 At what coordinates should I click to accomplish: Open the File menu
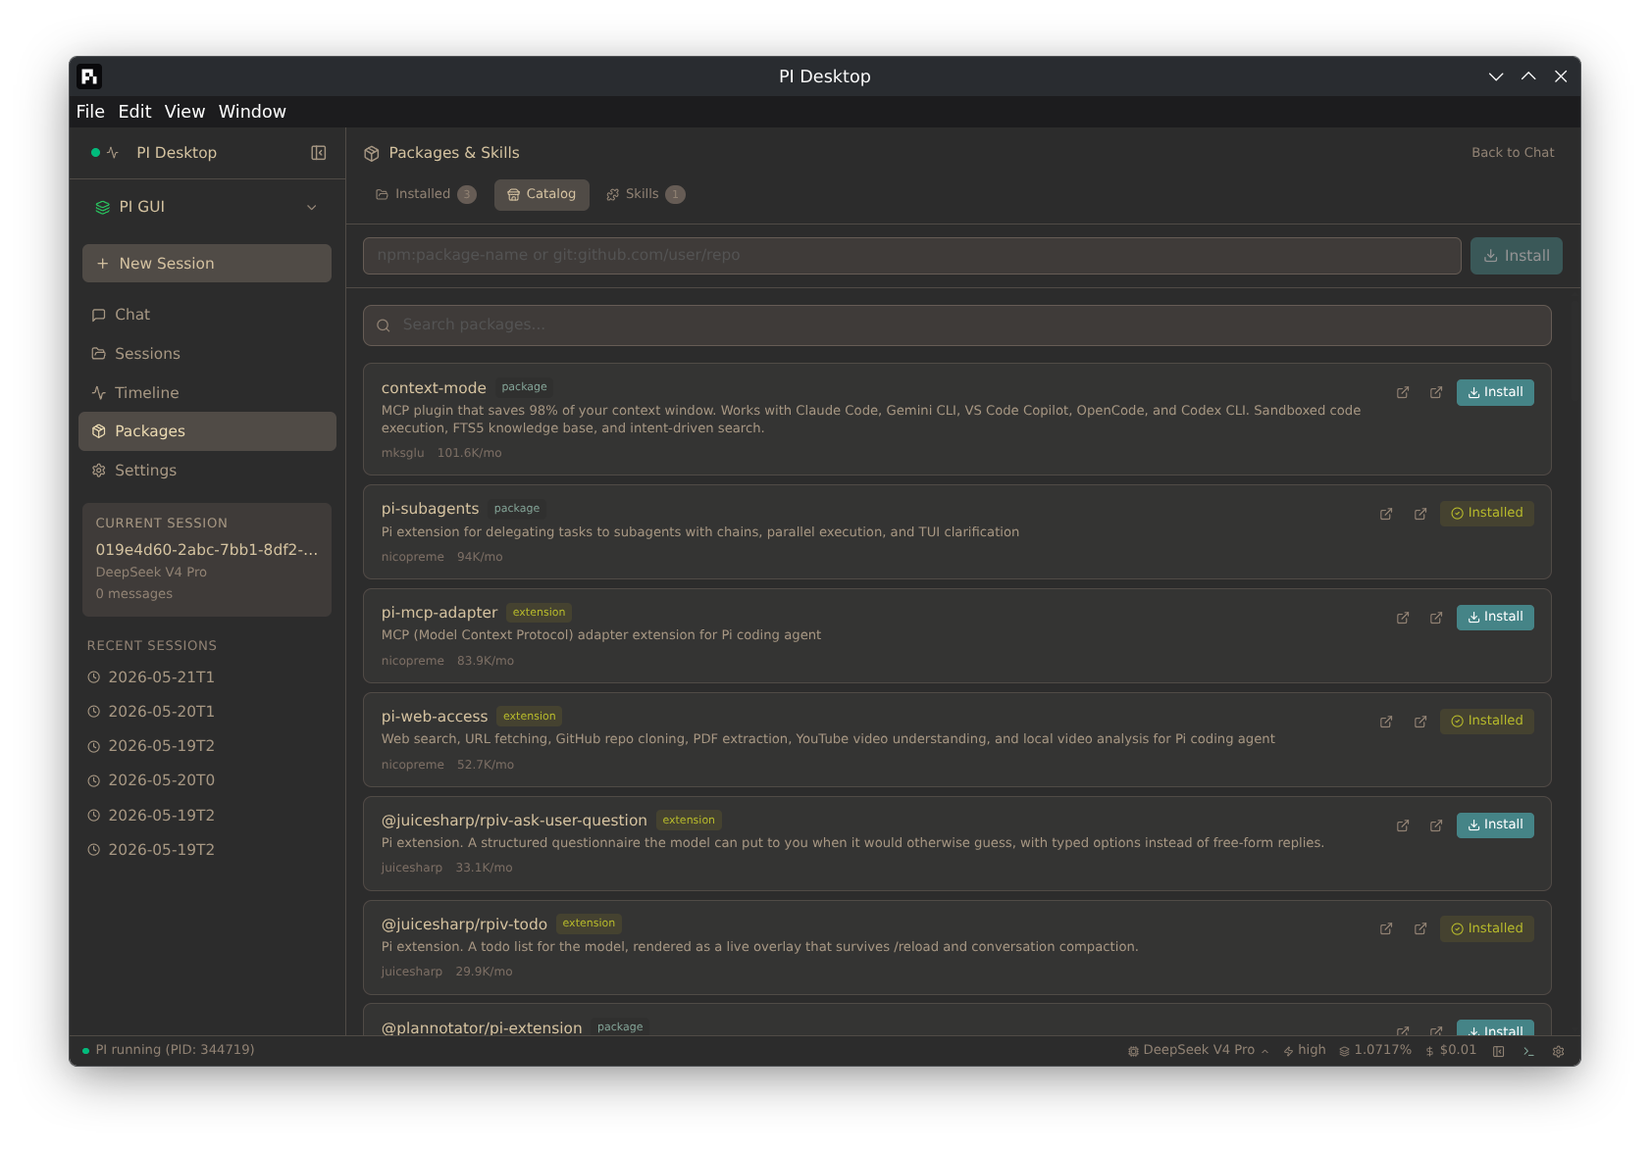pos(90,112)
